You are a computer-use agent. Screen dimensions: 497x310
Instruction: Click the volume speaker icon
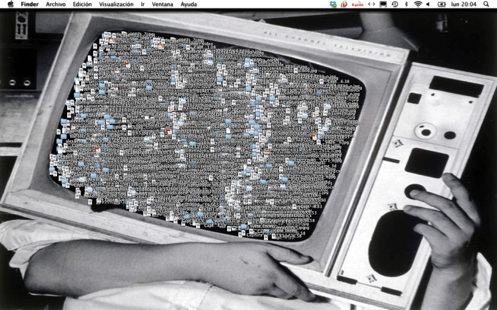(x=428, y=4)
